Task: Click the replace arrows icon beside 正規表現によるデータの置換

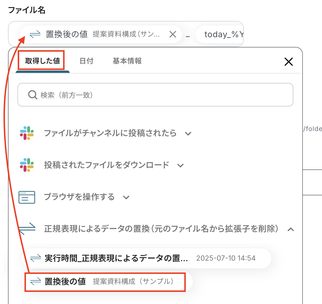Action: (x=27, y=228)
